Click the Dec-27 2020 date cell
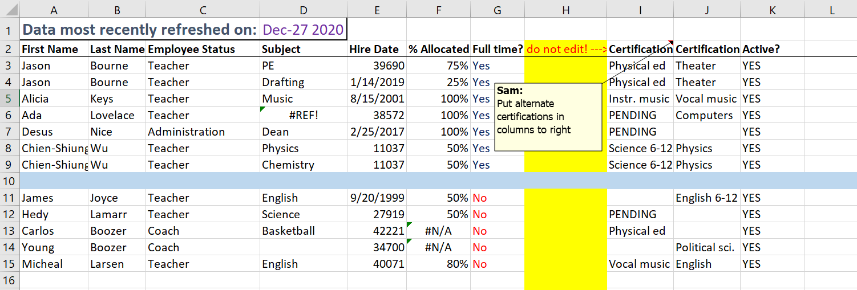 (x=303, y=30)
